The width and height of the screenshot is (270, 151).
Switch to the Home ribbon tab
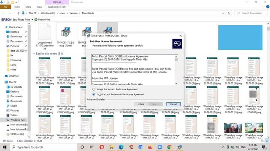click(x=17, y=7)
